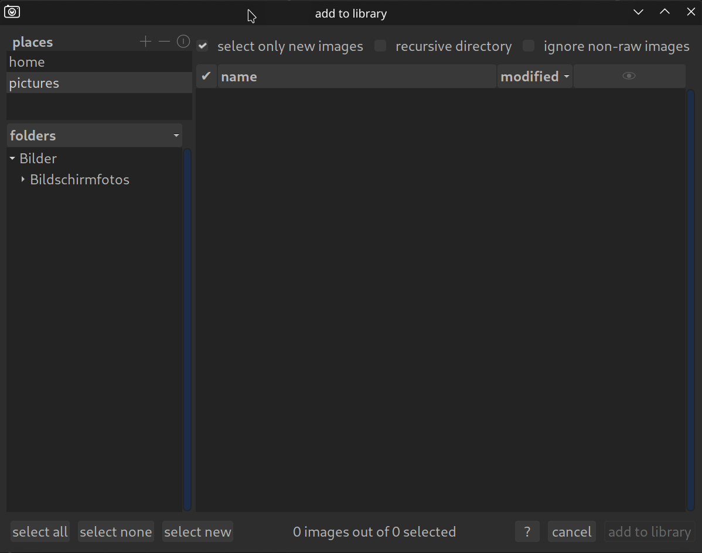The image size is (702, 553).
Task: Collapse the Bilder folder tree
Action: pos(12,159)
